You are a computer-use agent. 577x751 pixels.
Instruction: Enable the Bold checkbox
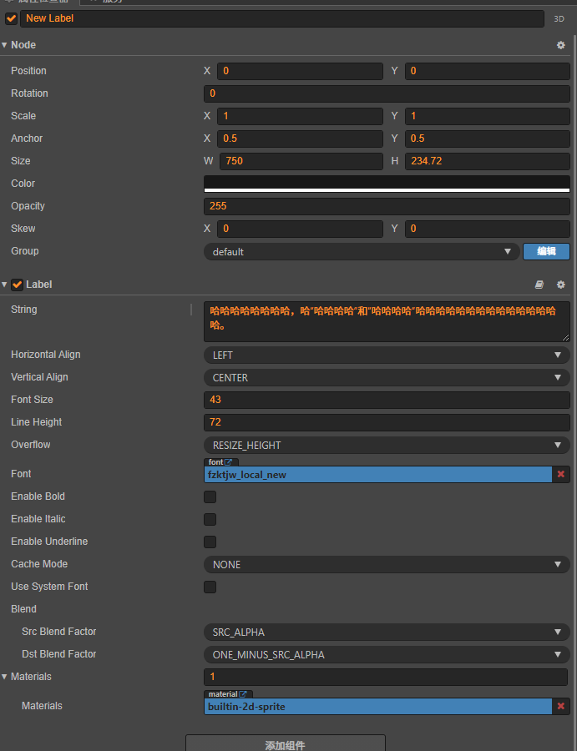point(210,497)
